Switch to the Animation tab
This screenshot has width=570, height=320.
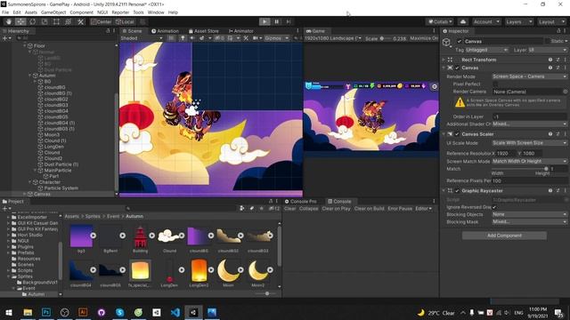[x=165, y=31]
